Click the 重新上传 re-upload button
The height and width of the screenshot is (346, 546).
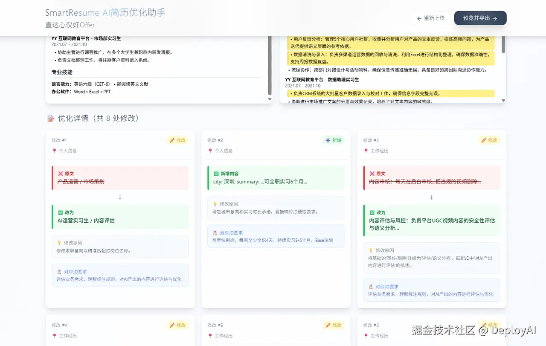pyautogui.click(x=430, y=18)
